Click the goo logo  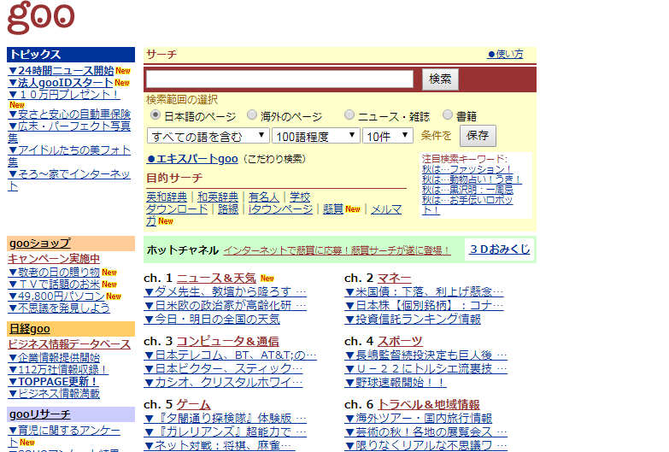40,17
